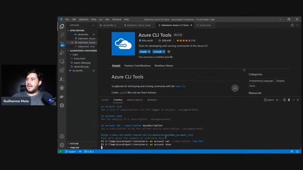Viewport: 303px width, 170px height.
Task: Open the Run menu
Action: [x=107, y=19]
